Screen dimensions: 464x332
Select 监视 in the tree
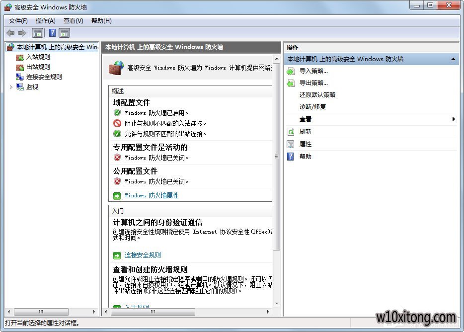point(32,87)
